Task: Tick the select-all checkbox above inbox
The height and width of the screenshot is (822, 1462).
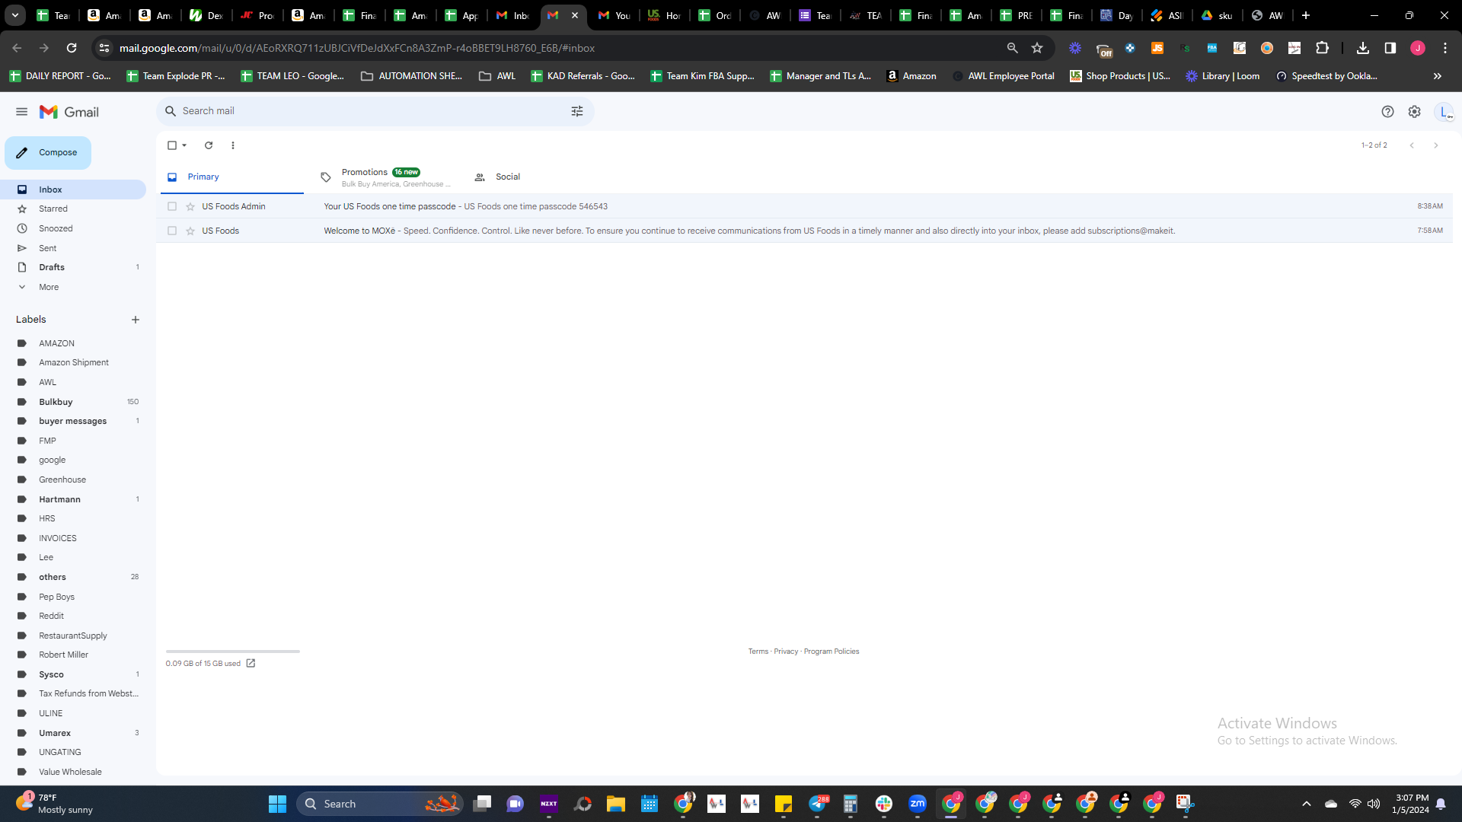Action: click(x=172, y=145)
